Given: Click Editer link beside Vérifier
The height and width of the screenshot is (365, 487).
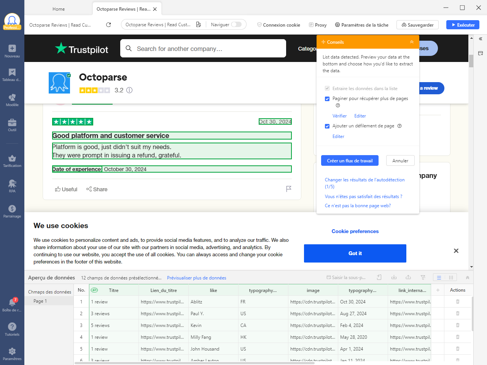Looking at the screenshot, I should (x=360, y=116).
